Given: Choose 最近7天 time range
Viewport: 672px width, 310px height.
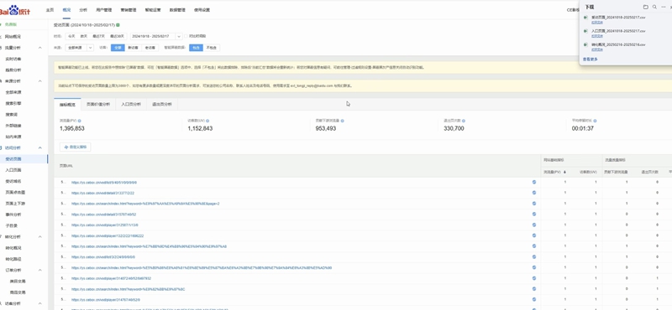Looking at the screenshot, I should [x=98, y=36].
